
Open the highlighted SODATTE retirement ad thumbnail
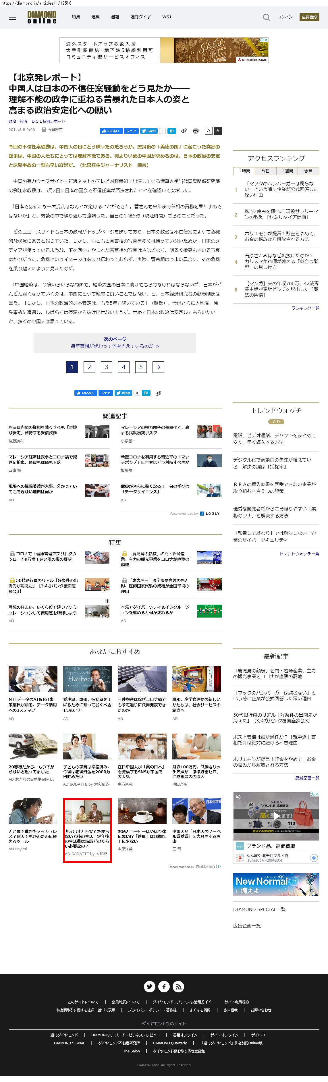pos(87,812)
